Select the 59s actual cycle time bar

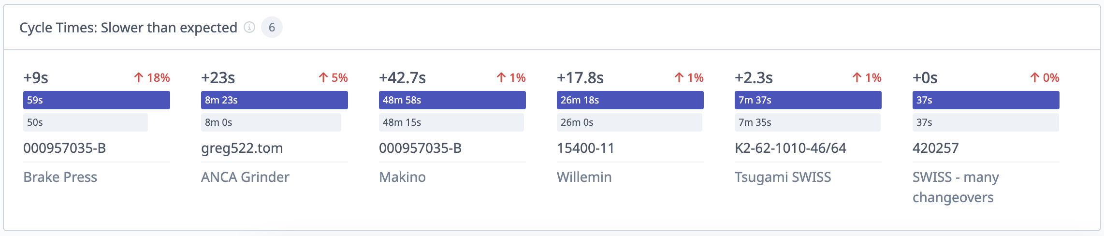pos(97,100)
